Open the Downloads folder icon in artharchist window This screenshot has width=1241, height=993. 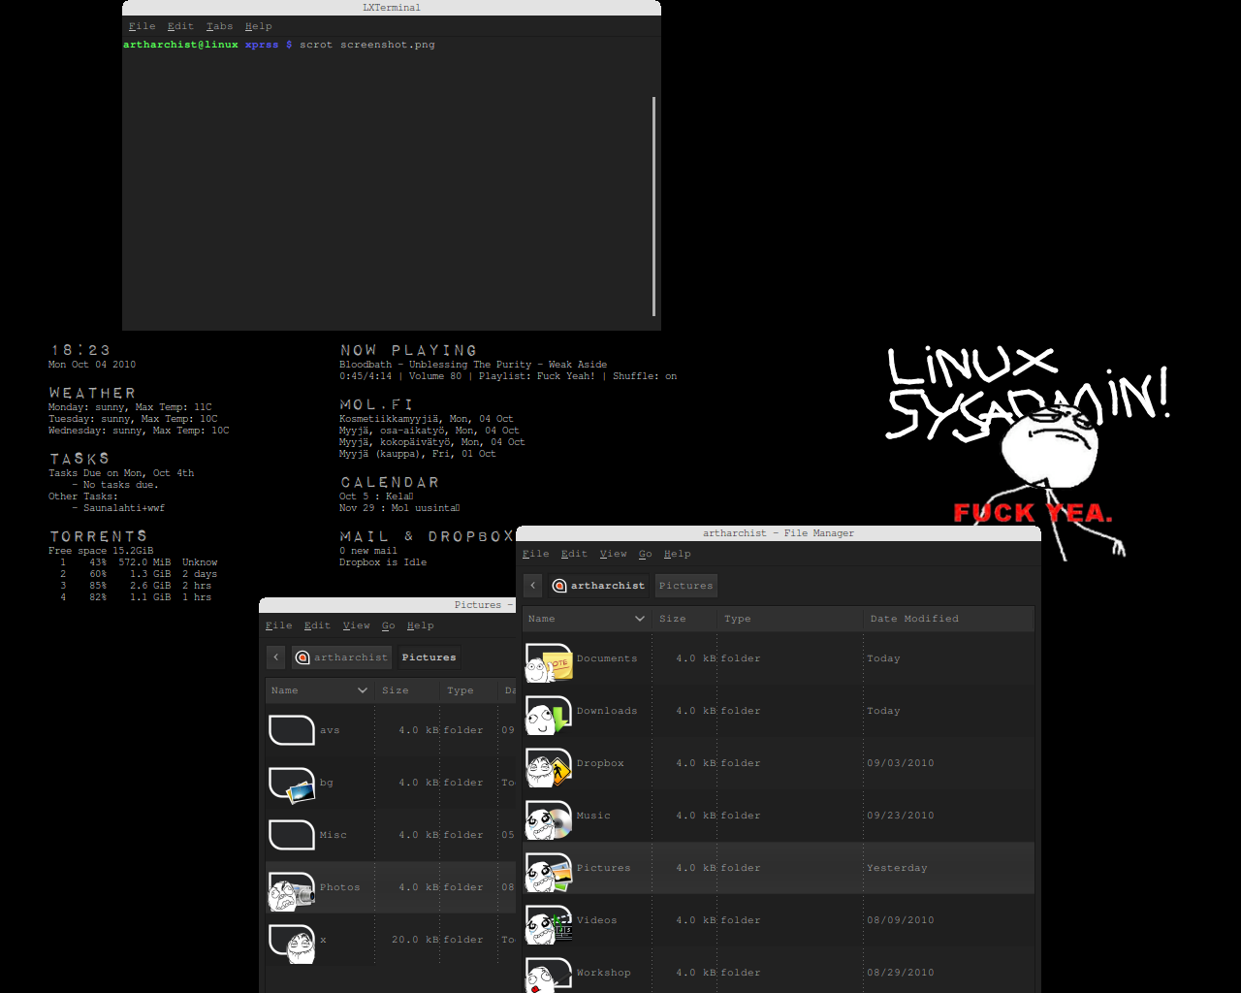pos(549,715)
